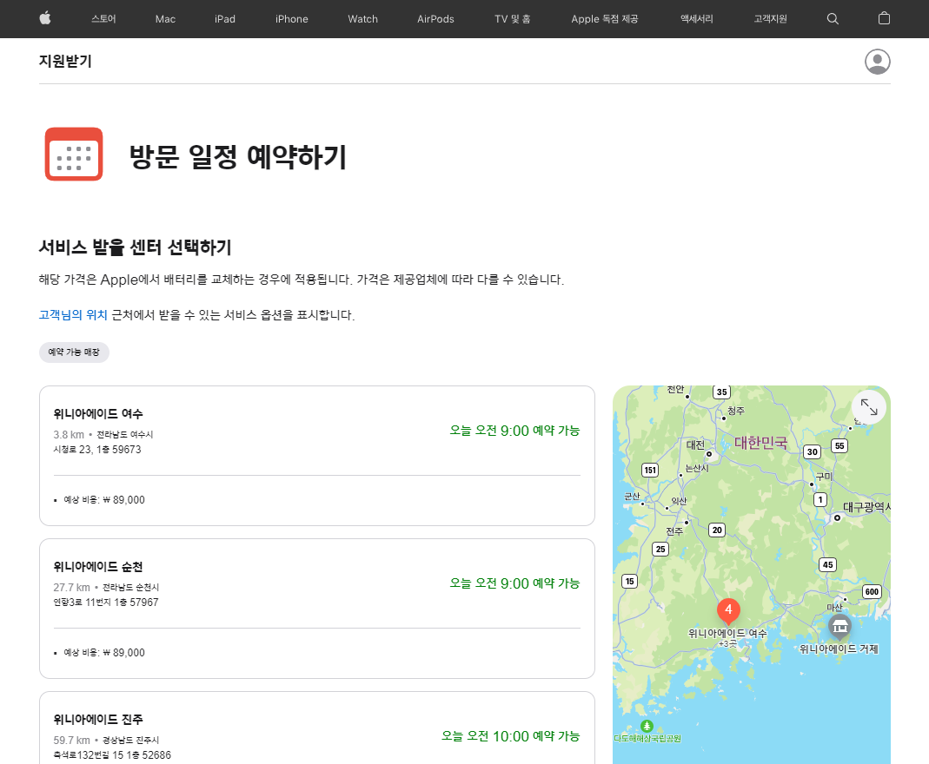
Task: Open the TV 및 홈 menu
Action: [x=513, y=19]
